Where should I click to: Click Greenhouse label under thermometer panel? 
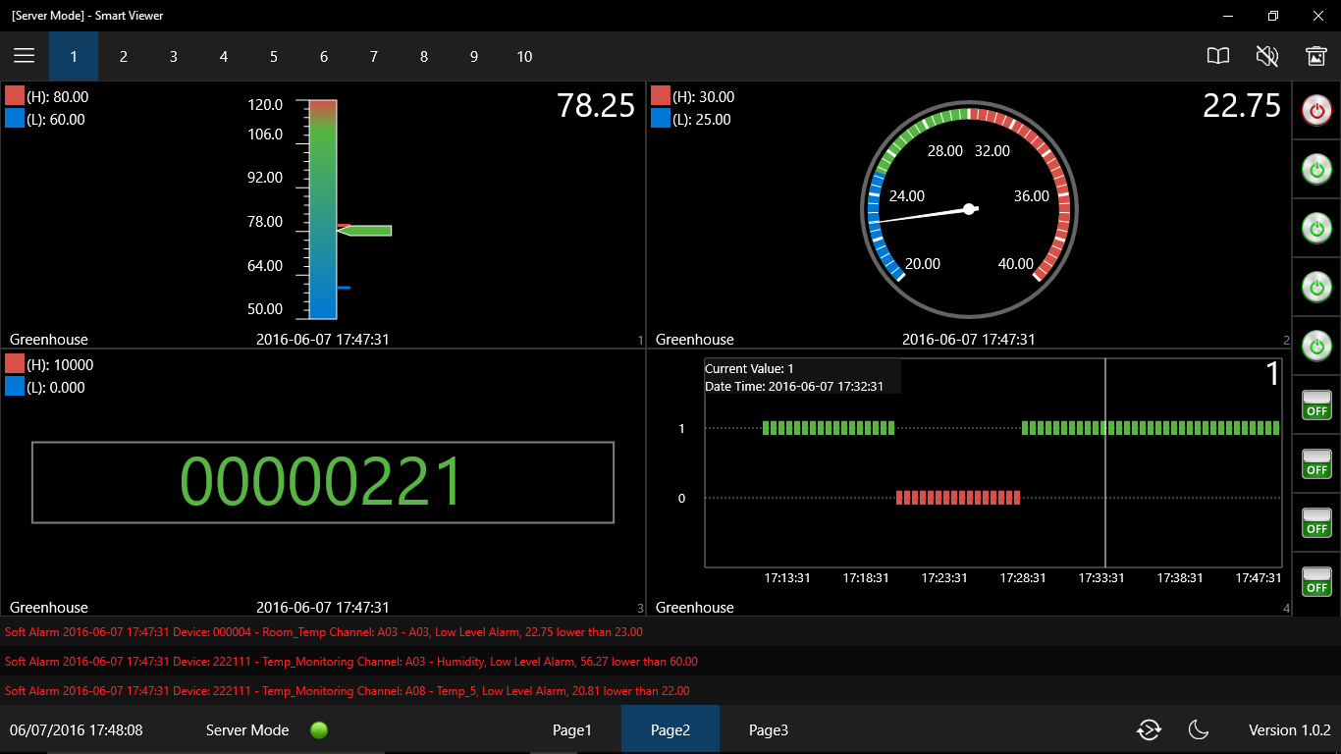[49, 339]
